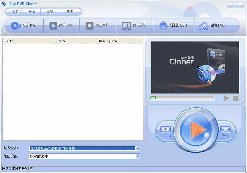Image resolution: width=247 pixels, height=173 pixels.
Task: Click the 输入设备 label
Action: click(11, 148)
